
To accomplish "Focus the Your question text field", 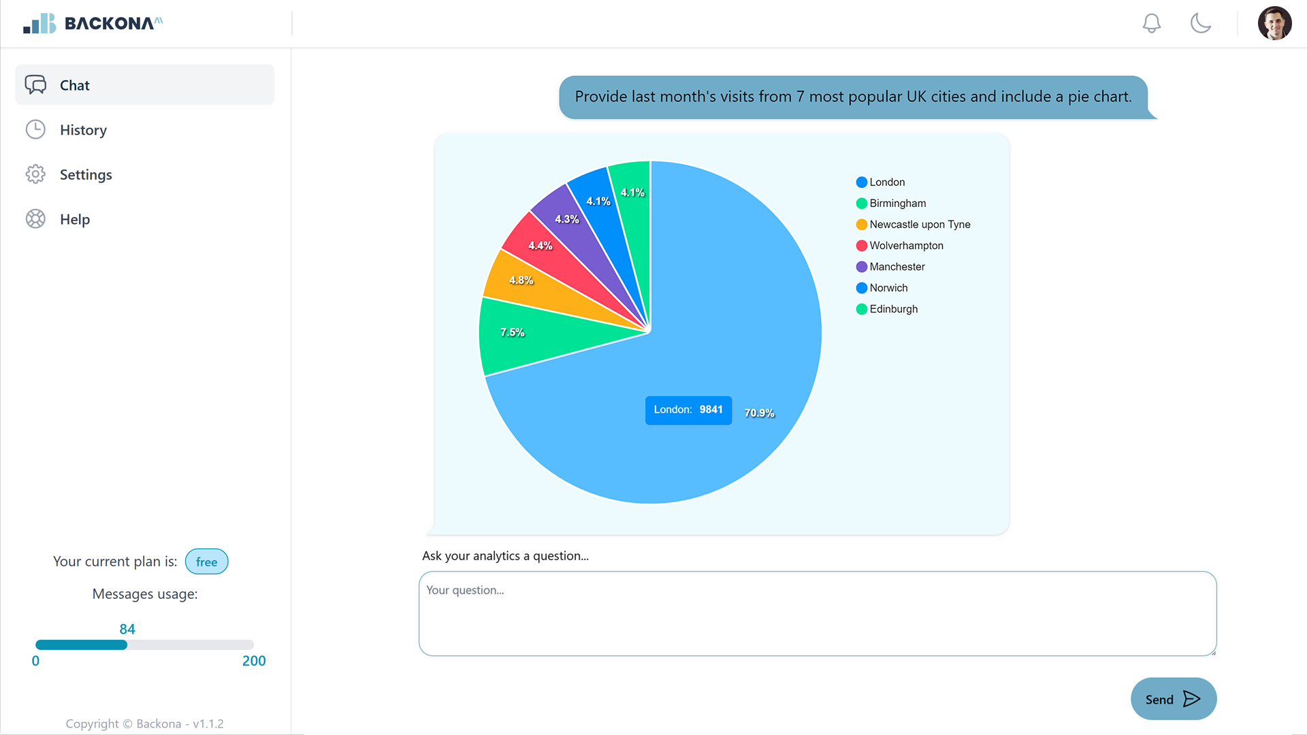I will tap(817, 614).
